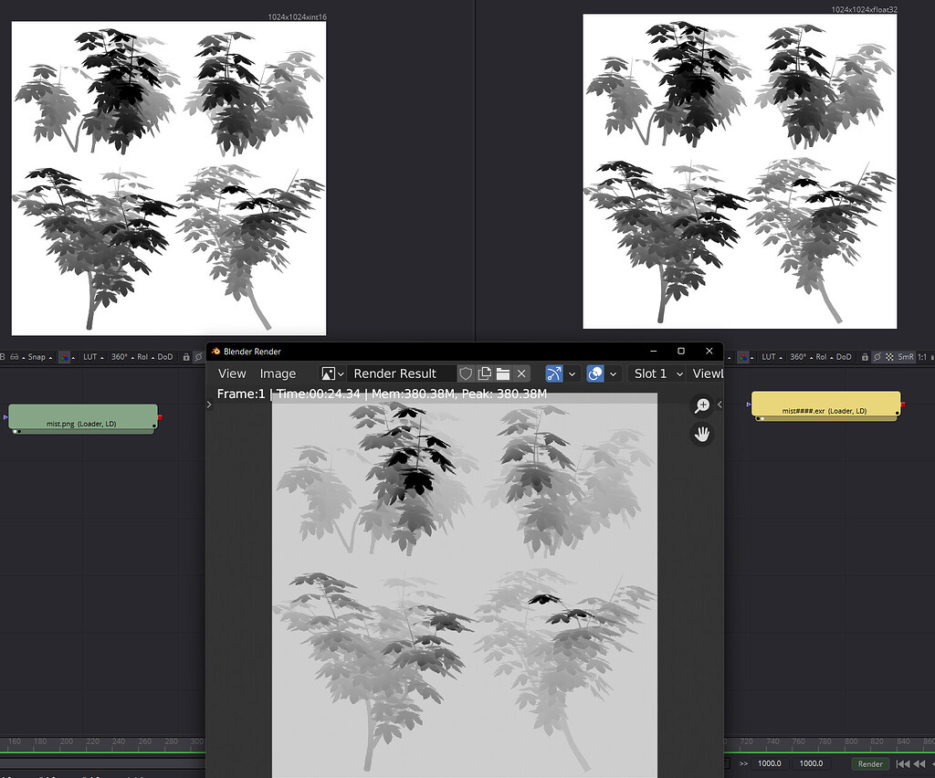The image size is (935, 778).
Task: Click the second 1000.0 frame field
Action: tap(811, 763)
